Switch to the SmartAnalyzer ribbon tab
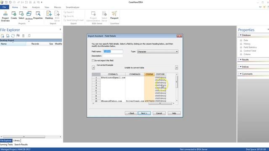 pyautogui.click(x=73, y=7)
